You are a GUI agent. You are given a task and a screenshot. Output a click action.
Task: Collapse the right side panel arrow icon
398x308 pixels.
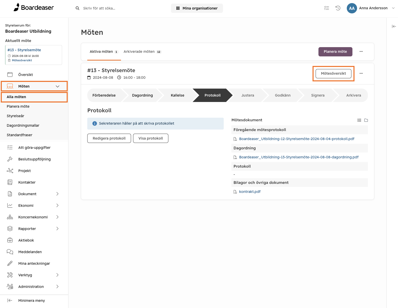coord(394,26)
